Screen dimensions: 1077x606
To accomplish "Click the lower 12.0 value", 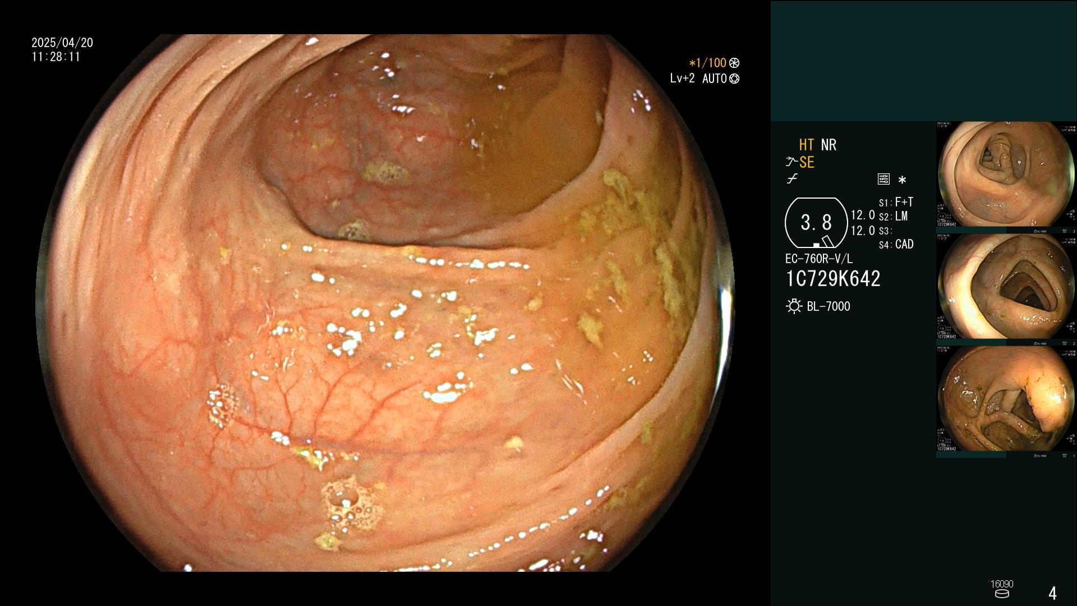I will [x=863, y=231].
